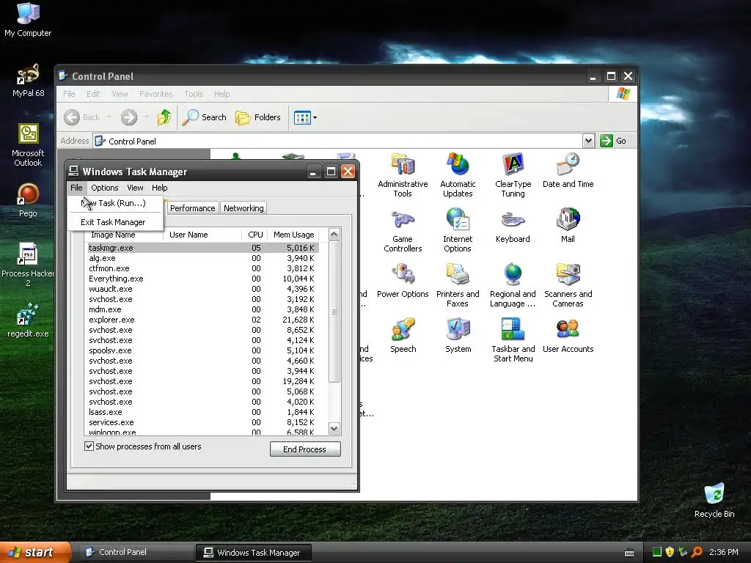
Task: Open Scanners and Cameras icon
Action: (x=568, y=286)
